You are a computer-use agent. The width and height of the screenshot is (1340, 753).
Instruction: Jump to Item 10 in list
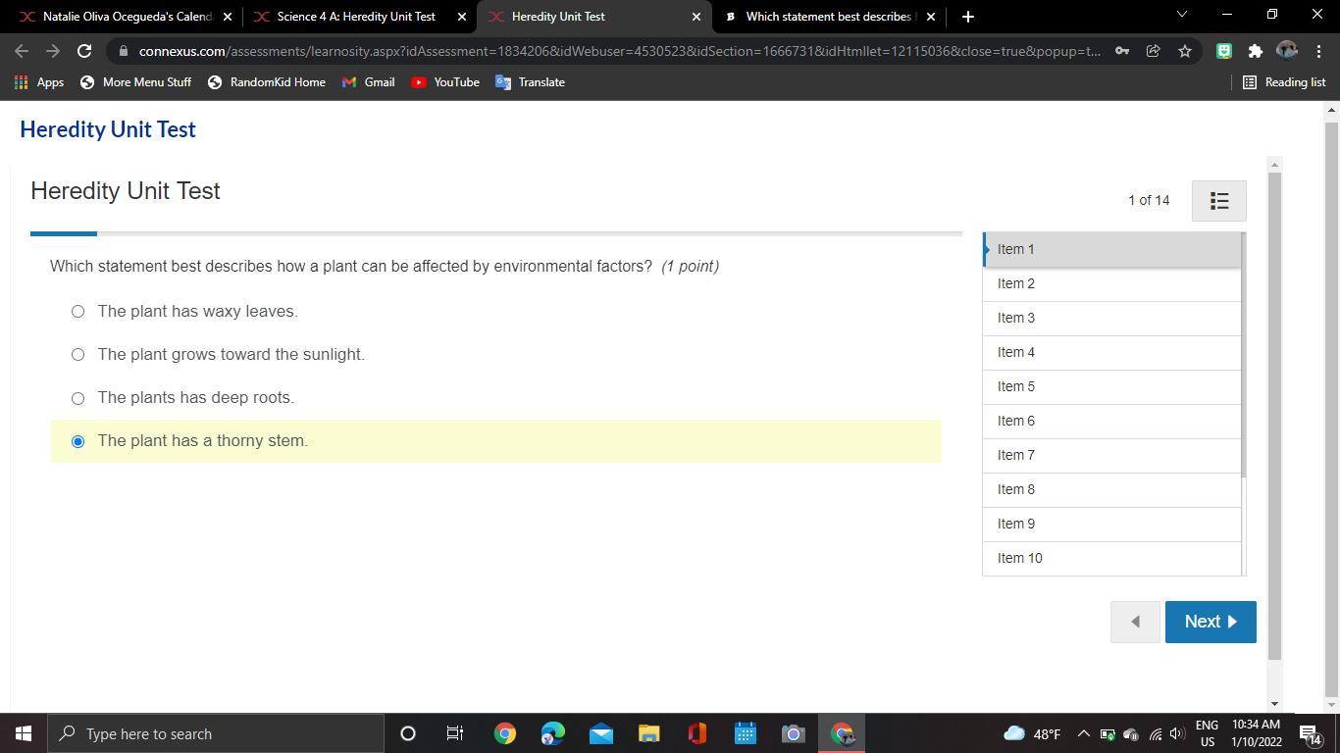1112,559
